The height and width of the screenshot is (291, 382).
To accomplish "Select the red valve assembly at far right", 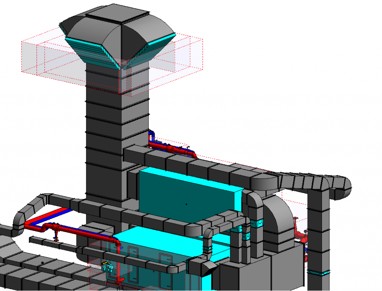I will point(300,233).
